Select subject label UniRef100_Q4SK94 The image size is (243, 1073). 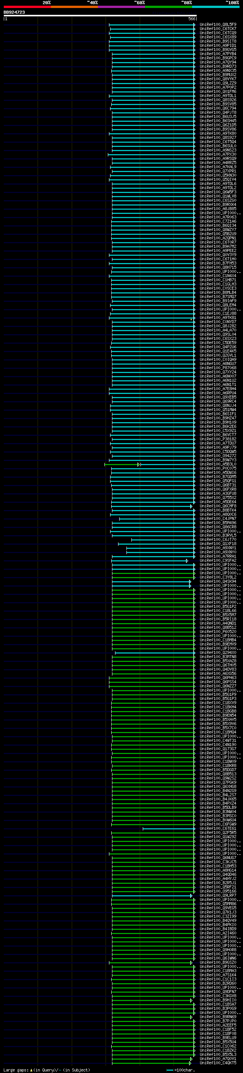coord(218,581)
